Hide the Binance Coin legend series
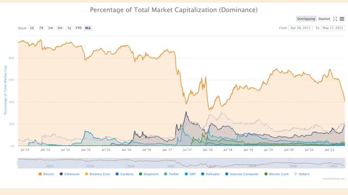 pyautogui.click(x=97, y=174)
